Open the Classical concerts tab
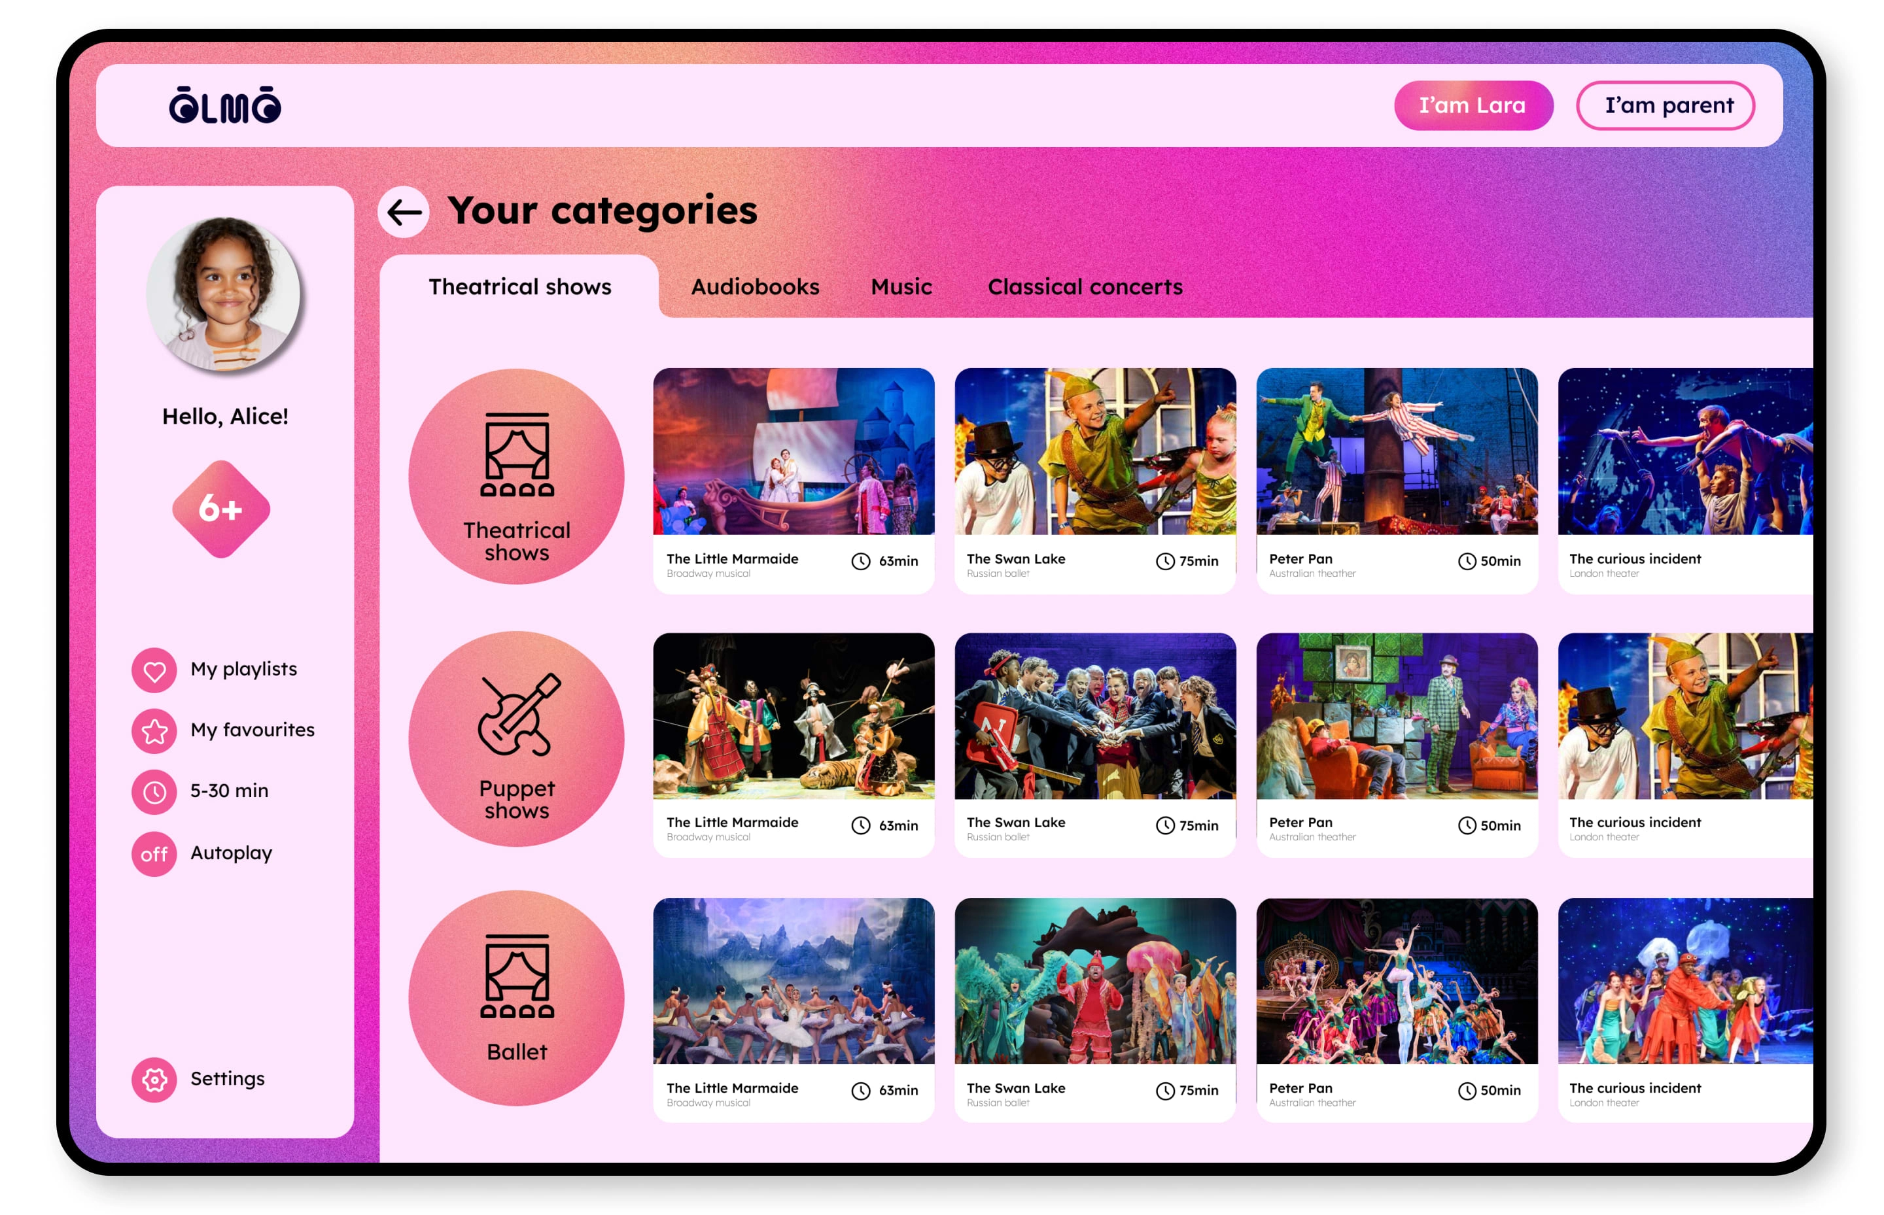Screen dimensions: 1884x1215 [1085, 287]
